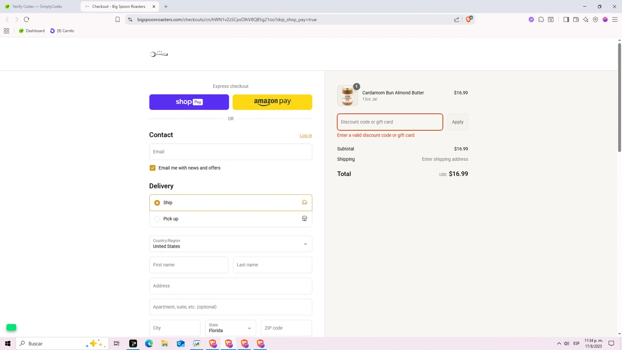
Task: Click the ZIP code field
Action: point(287,328)
